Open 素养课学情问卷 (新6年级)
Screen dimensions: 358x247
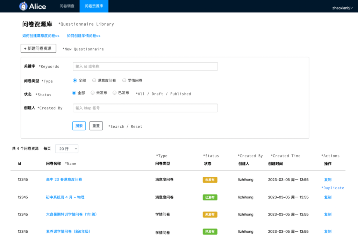(x=68, y=232)
